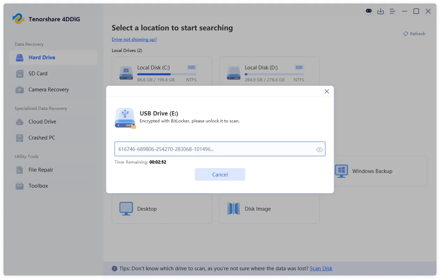Choose Desktop as the scan location
The width and height of the screenshot is (440, 279).
point(162,209)
